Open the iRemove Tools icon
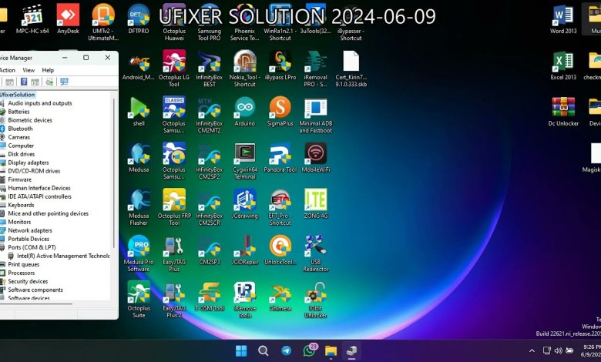The height and width of the screenshot is (362, 601). (244, 300)
